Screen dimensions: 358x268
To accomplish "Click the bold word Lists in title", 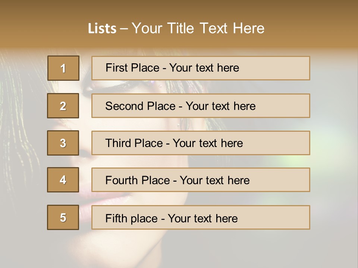I will click(102, 29).
